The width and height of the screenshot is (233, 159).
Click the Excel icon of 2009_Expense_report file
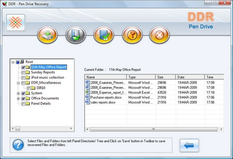tap(88, 92)
